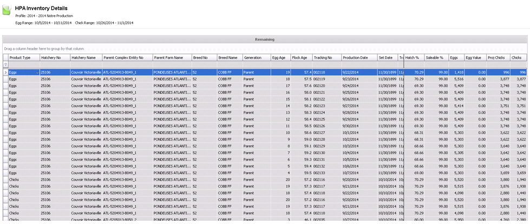Click the Remaining band header
The width and height of the screenshot is (530, 224).
click(x=265, y=39)
